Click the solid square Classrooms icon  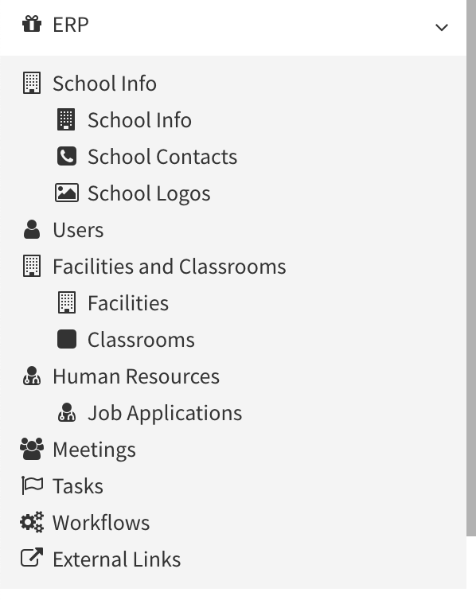point(67,340)
